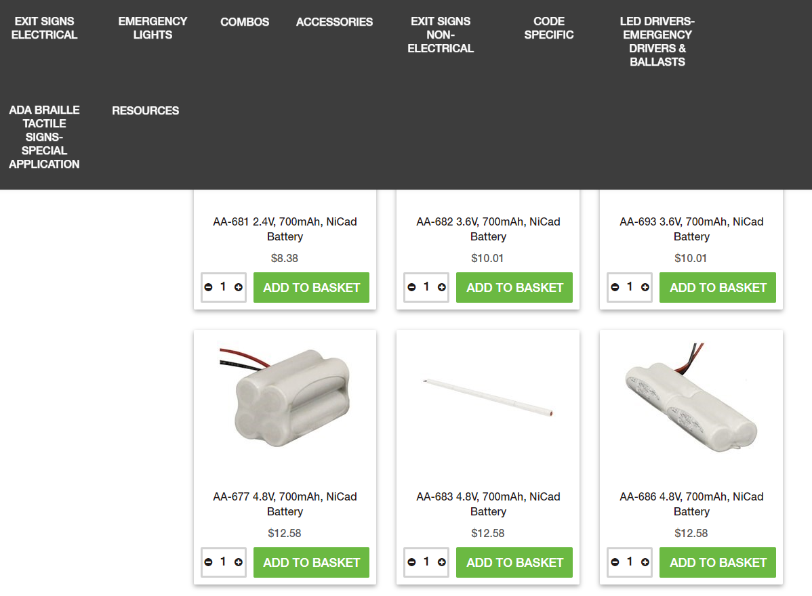Viewport: 812px width, 596px height.
Task: Add AA-681 2.4V battery to basket
Action: 311,287
